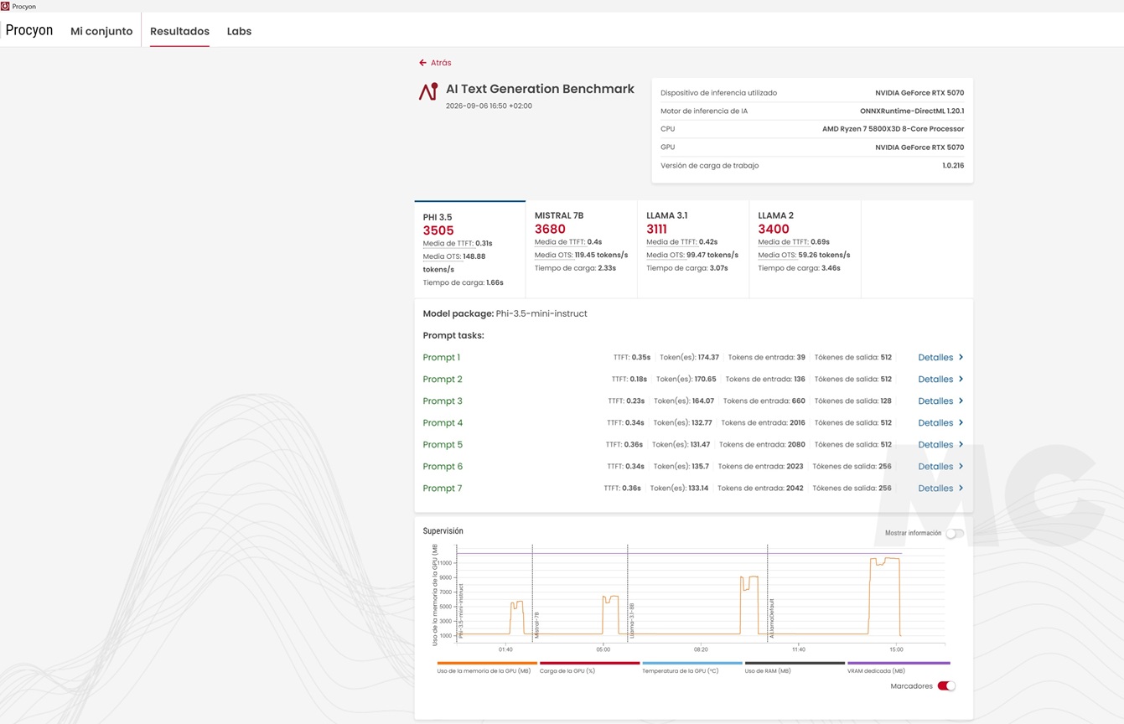
Task: Toggle the Mostrar información switch
Action: (955, 533)
